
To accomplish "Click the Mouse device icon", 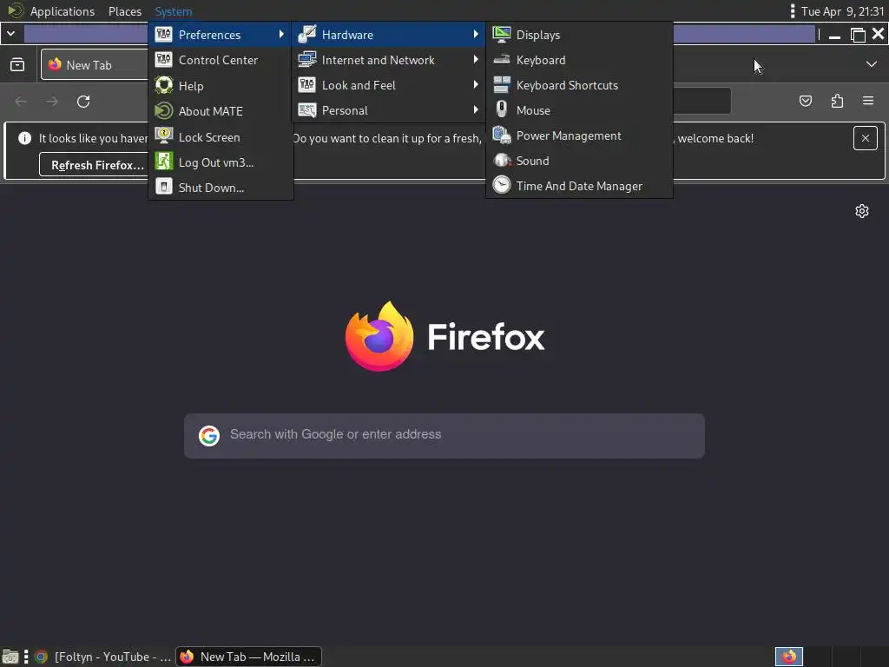I will tap(501, 109).
